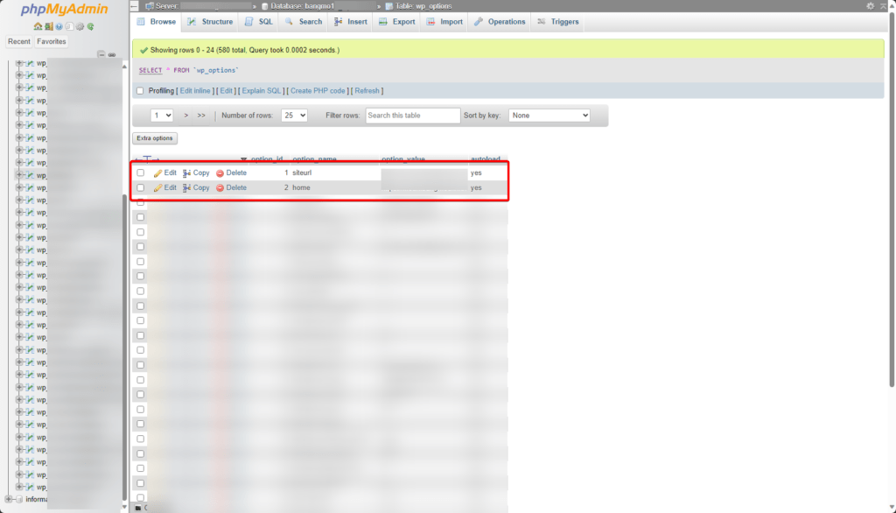Click the Copy icon for siteurl row
The width and height of the screenshot is (896, 513).
click(187, 173)
